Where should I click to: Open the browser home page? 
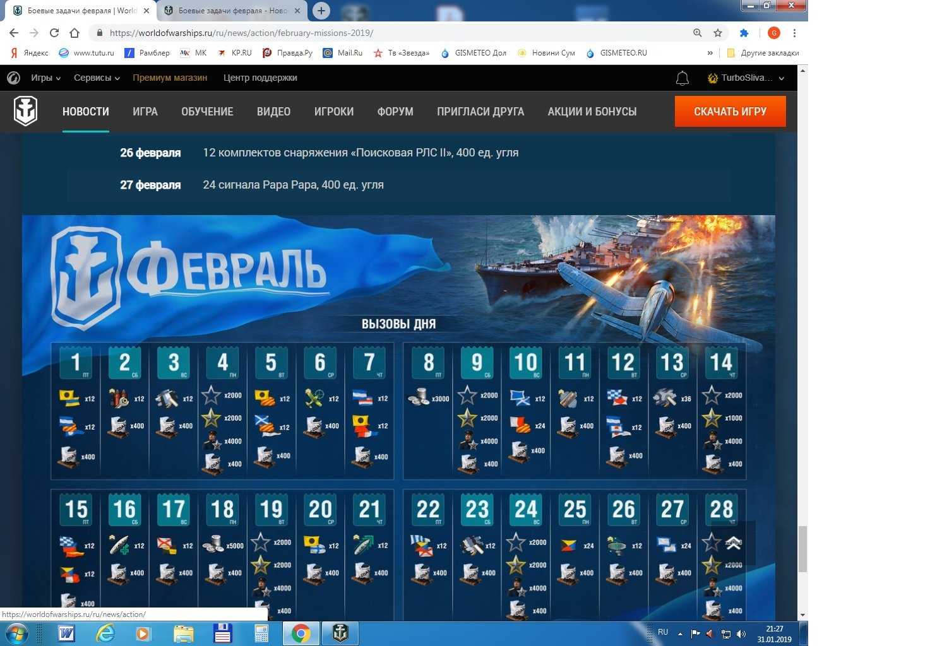(75, 33)
